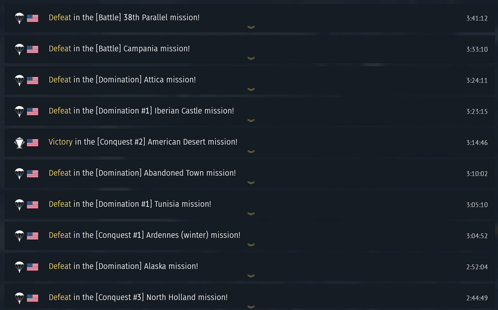This screenshot has height=310, width=498.
Task: Click the parachute icon on 38th Parallel row
Action: (19, 18)
